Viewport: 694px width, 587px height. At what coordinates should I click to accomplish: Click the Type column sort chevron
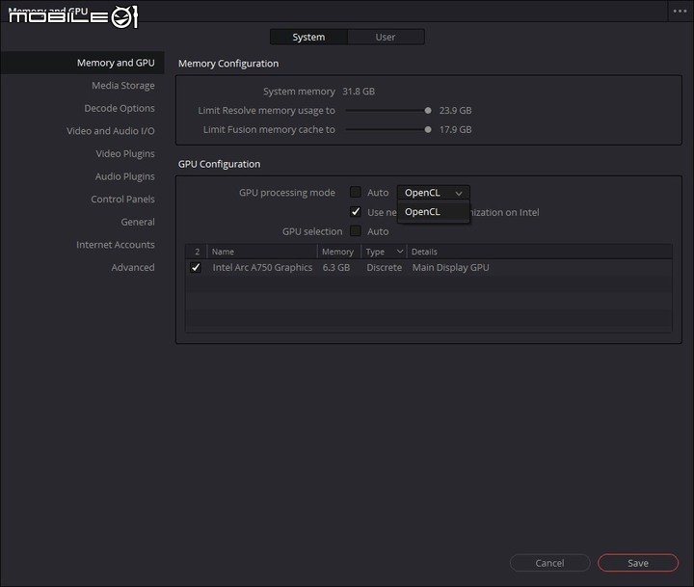click(x=400, y=252)
